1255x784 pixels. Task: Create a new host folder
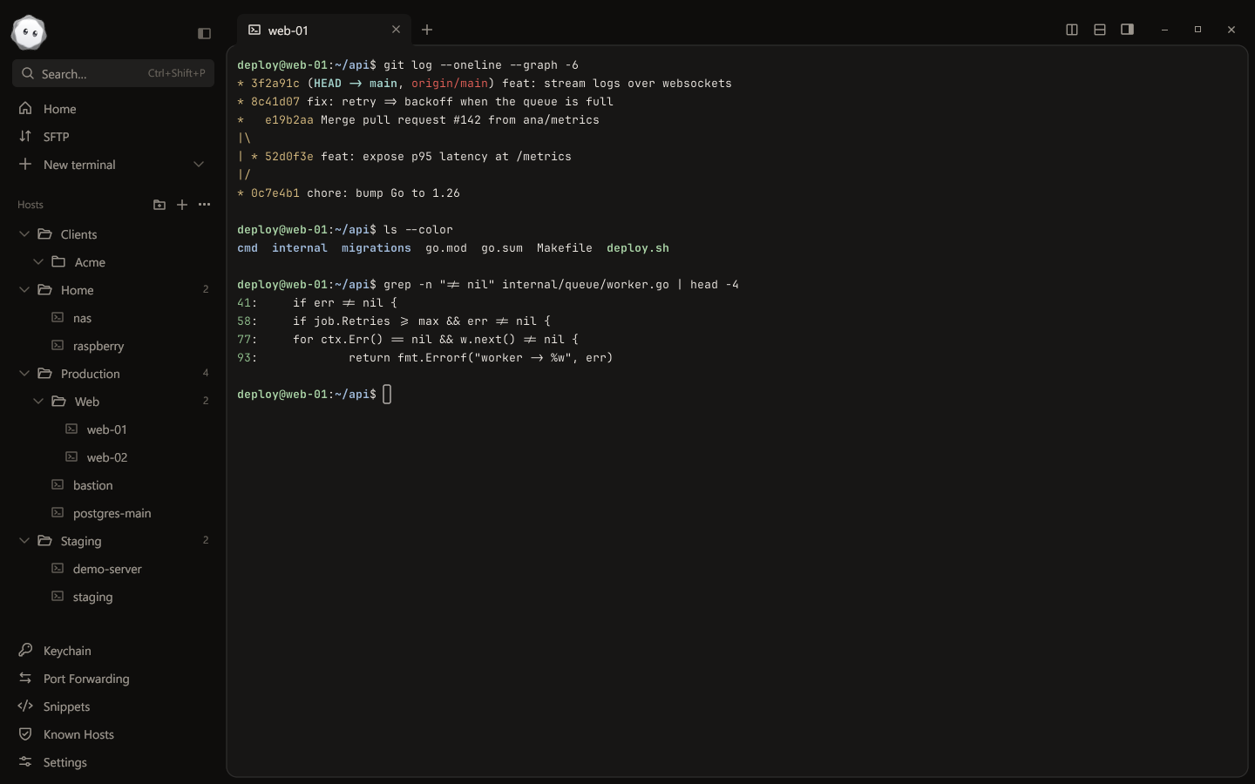[x=159, y=205]
